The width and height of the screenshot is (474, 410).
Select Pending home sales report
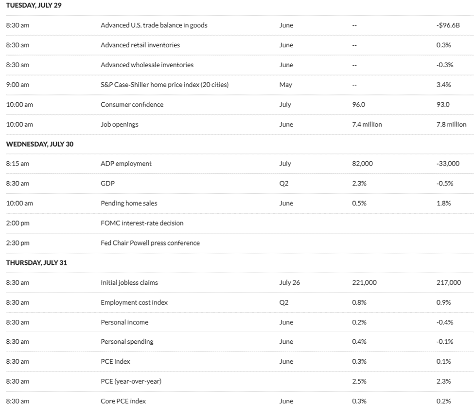click(129, 203)
